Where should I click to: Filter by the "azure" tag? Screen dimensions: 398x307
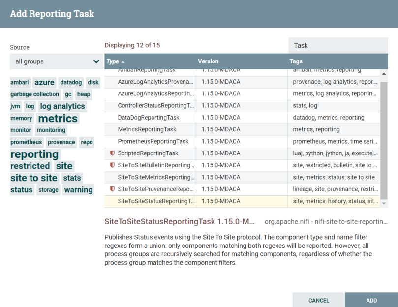coord(44,82)
